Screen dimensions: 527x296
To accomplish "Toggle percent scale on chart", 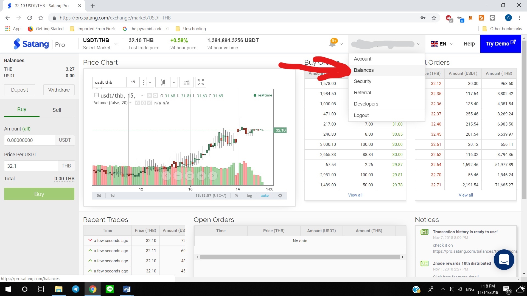I will point(236,195).
